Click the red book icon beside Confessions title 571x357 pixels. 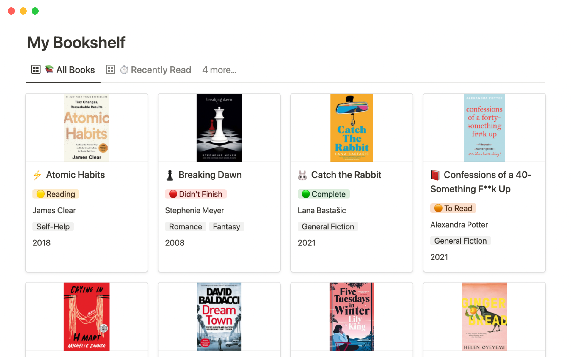tap(435, 175)
